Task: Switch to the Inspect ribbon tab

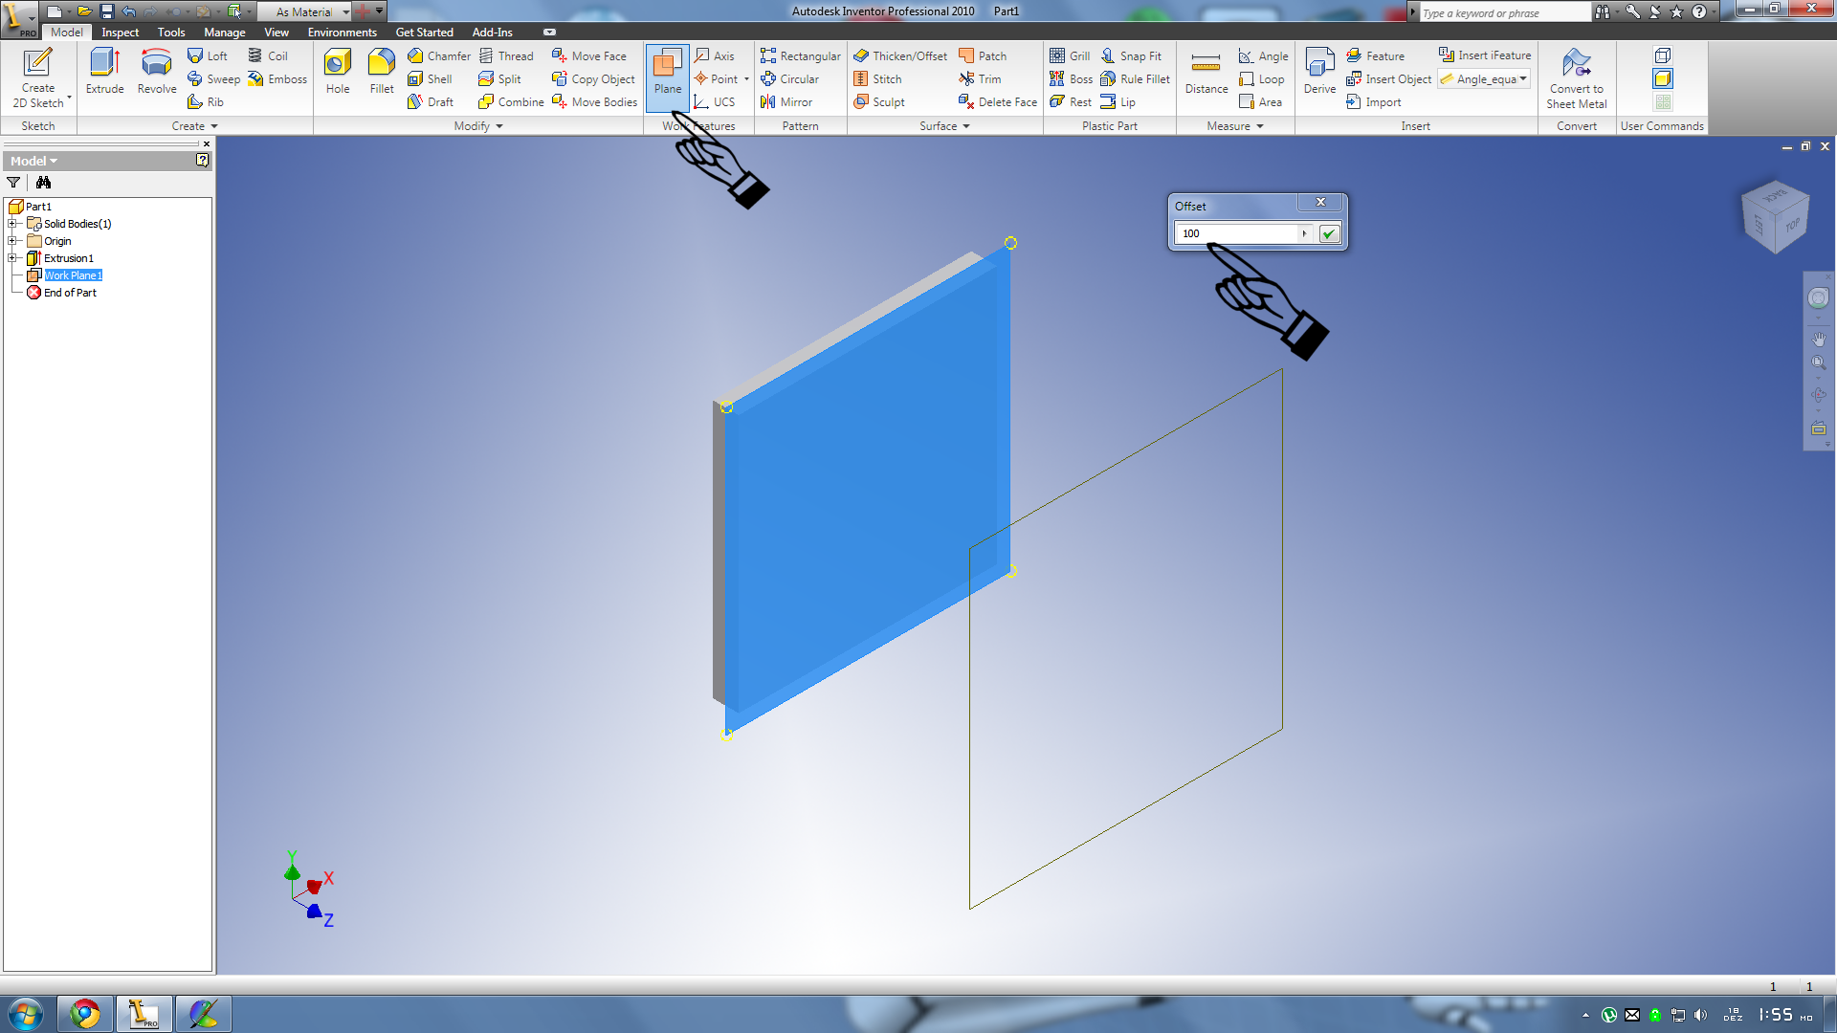Action: (x=121, y=33)
